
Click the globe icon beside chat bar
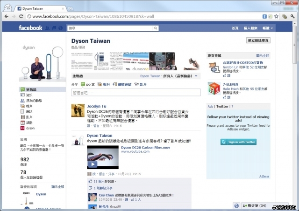236,206
